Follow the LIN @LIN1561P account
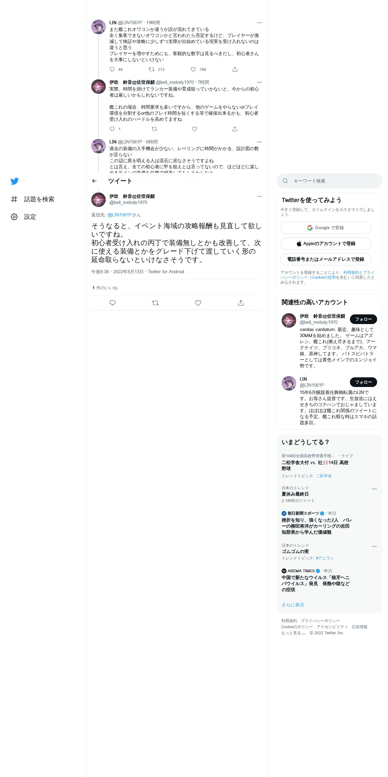Screen dimensions: 388x777 coord(363,382)
